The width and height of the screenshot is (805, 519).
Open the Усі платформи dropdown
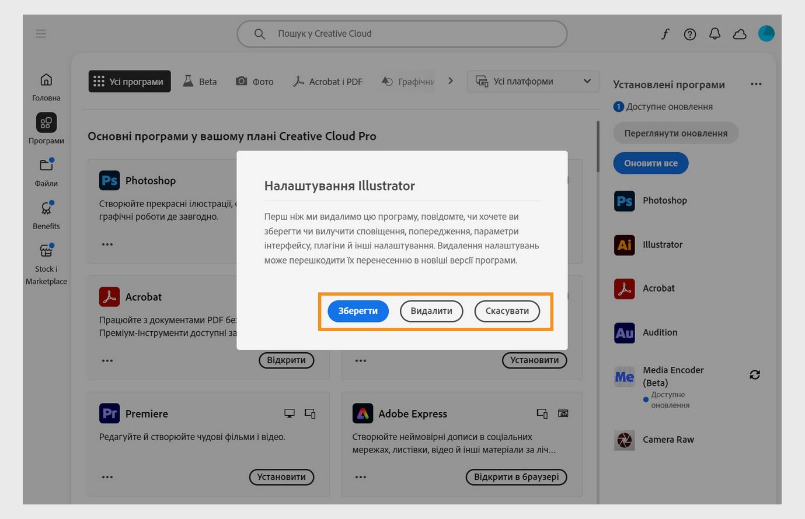point(533,81)
